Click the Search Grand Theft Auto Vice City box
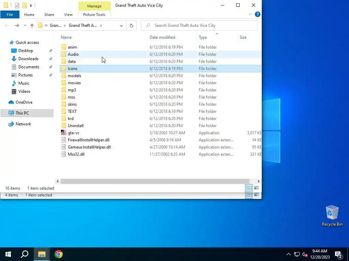 [x=199, y=25]
